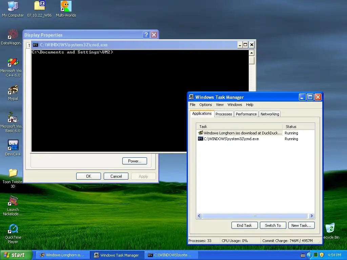
Task: Click Windows Task Manager taskbar button
Action: [117, 255]
